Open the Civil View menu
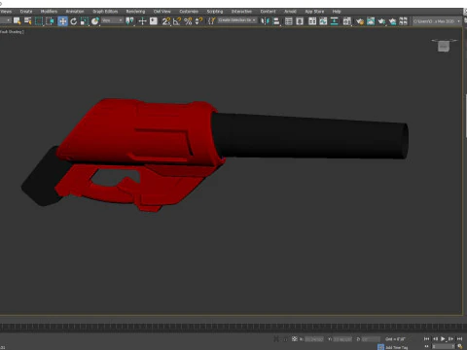This screenshot has height=350, width=467. click(162, 12)
